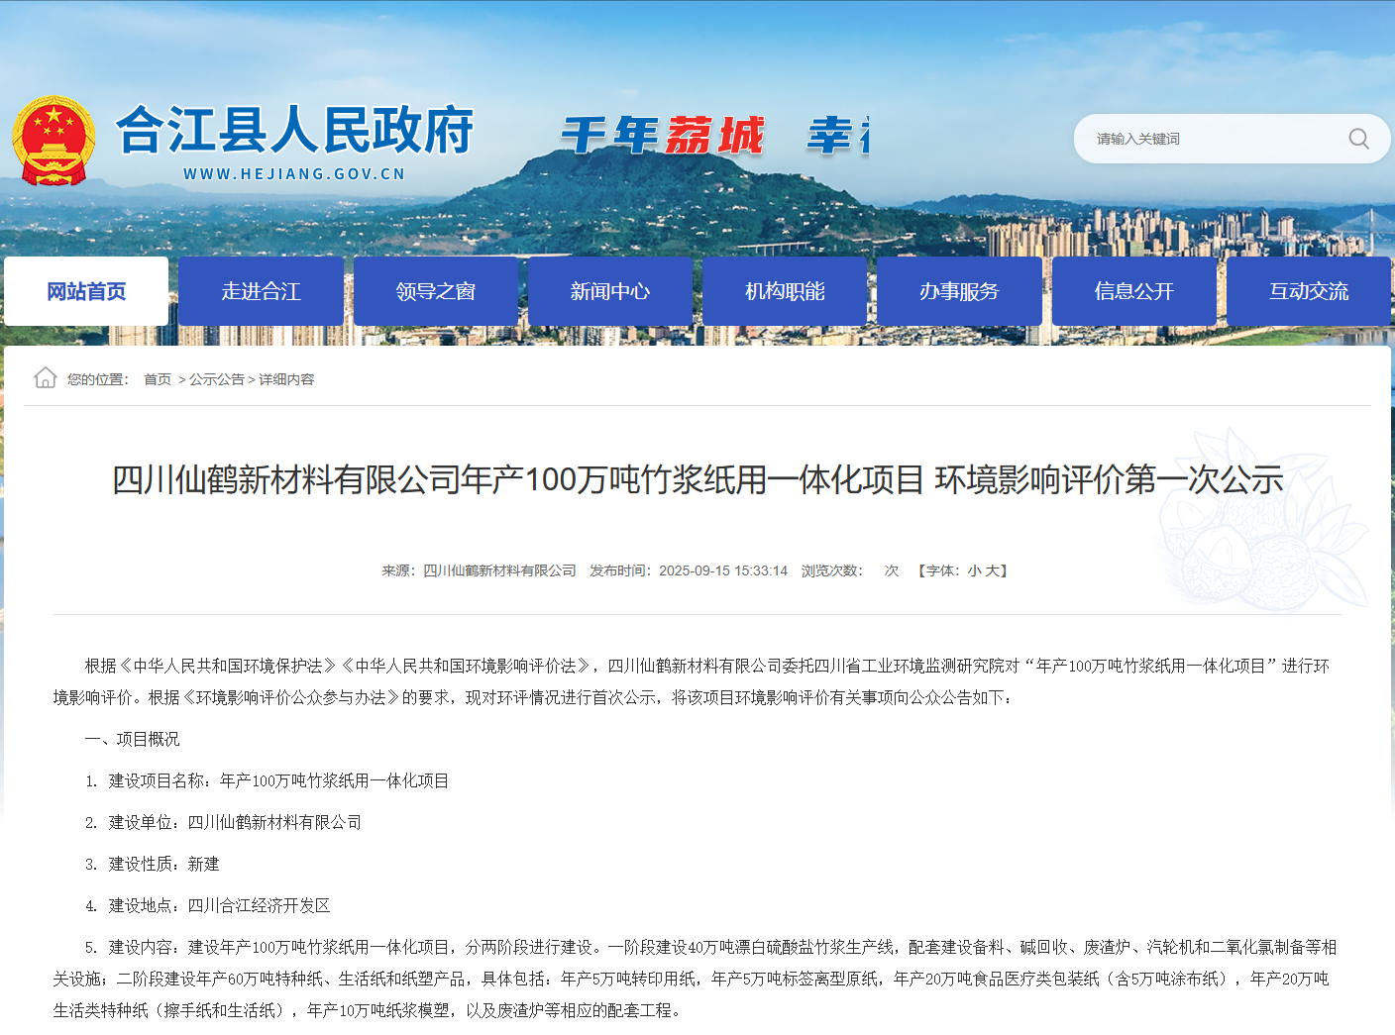The image size is (1395, 1035).
Task: Click the article title 四川仙鹤新材料有限公司年产100万吨
Action: point(697,479)
